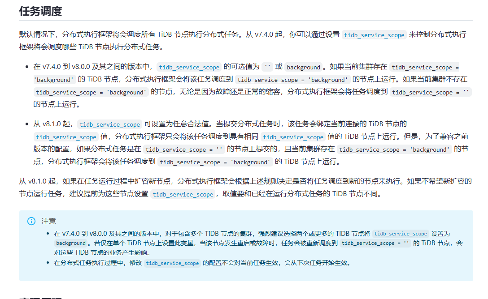Open tidb_service_scope link before 设置为 in the note
Image resolution: width=488 pixels, height=299 pixels.
point(401,234)
